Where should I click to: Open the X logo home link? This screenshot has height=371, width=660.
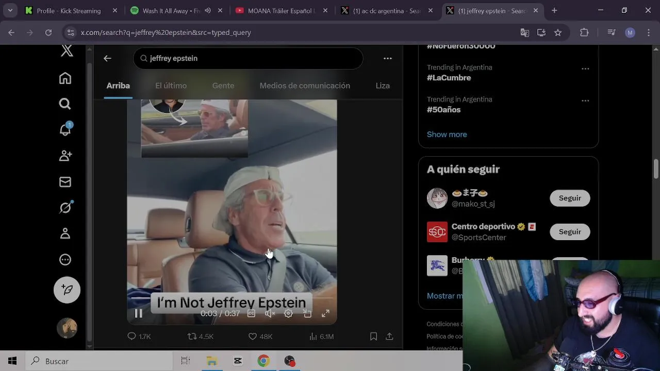coord(67,50)
